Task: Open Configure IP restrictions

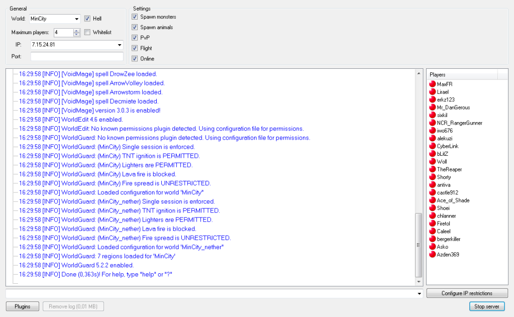Action: [467, 293]
